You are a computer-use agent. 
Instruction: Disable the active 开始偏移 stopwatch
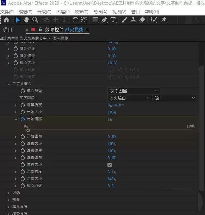[23, 119]
